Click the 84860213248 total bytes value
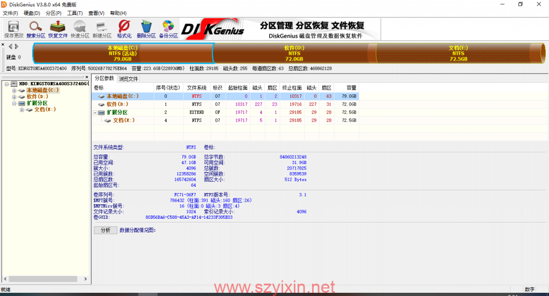 point(293,157)
